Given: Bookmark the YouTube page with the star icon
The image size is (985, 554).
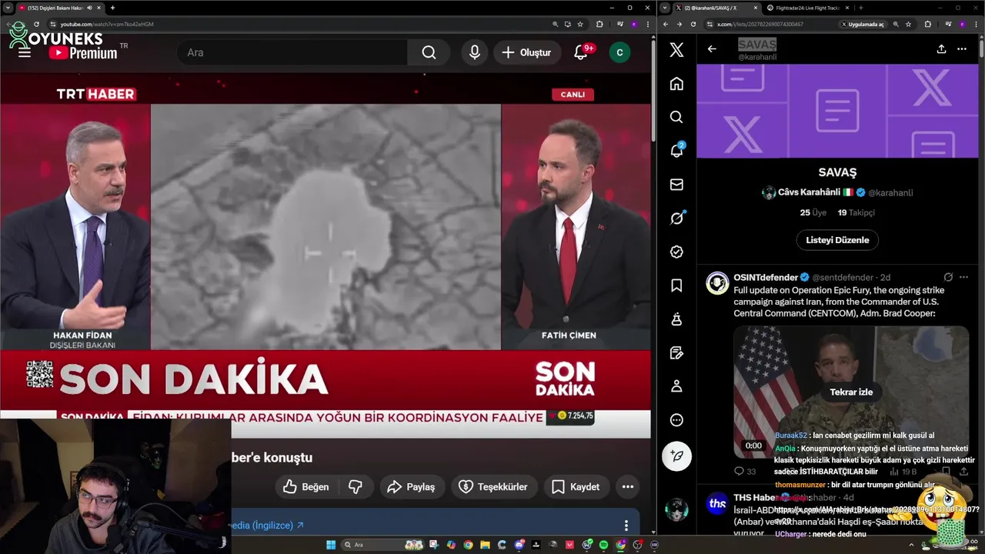Looking at the screenshot, I should (x=580, y=24).
